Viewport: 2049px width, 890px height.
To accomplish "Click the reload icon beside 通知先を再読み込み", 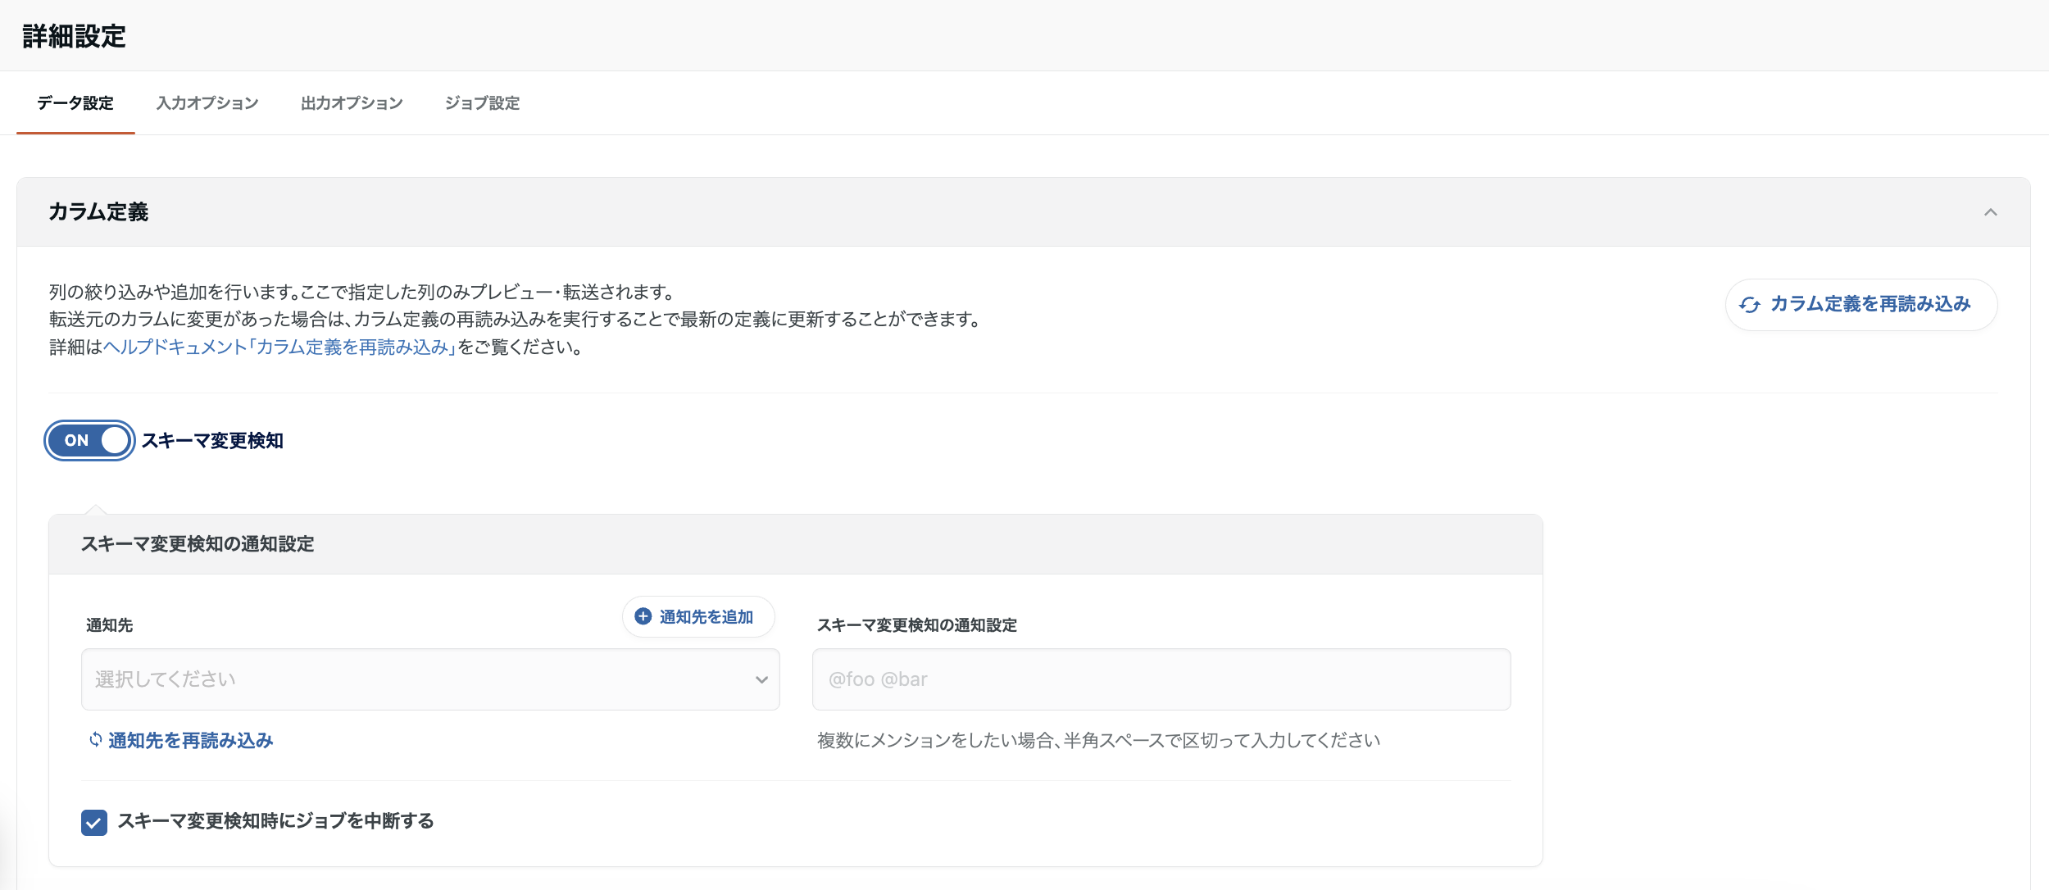I will 93,740.
